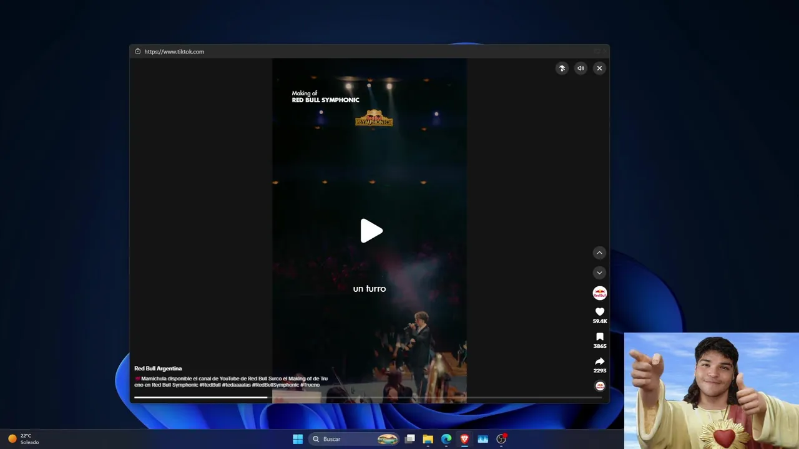Click the tiktok.com address bar URL

tap(174, 52)
